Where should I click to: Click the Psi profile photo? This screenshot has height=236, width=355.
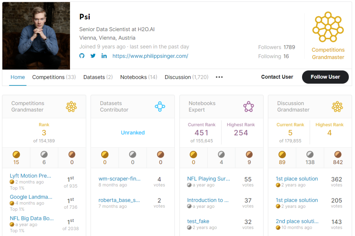(x=36, y=36)
